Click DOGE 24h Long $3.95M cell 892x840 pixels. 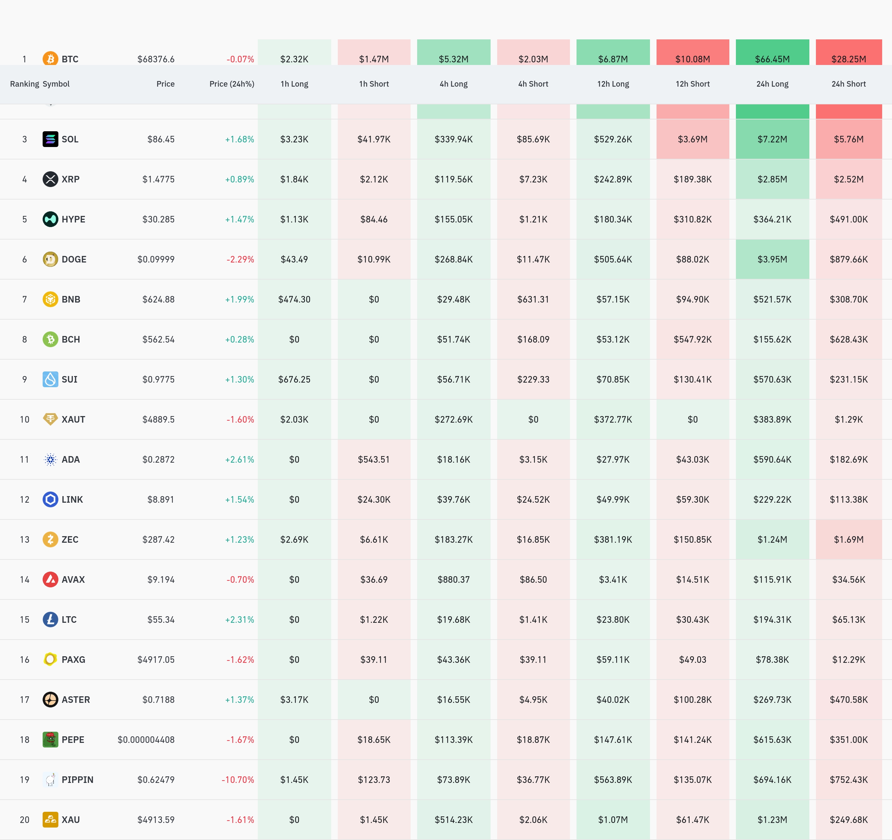pos(772,259)
